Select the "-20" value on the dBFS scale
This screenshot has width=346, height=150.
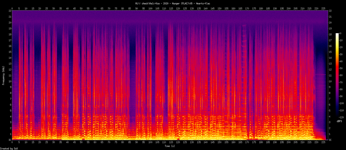[341, 47]
